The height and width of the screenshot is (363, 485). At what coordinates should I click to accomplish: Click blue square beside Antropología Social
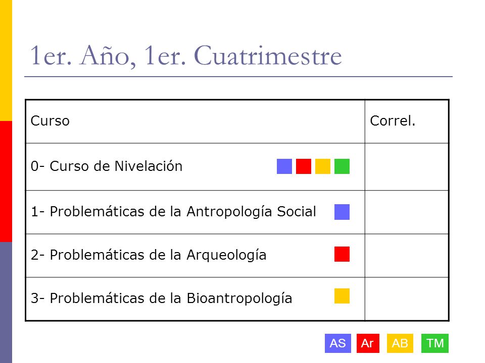[x=342, y=212]
